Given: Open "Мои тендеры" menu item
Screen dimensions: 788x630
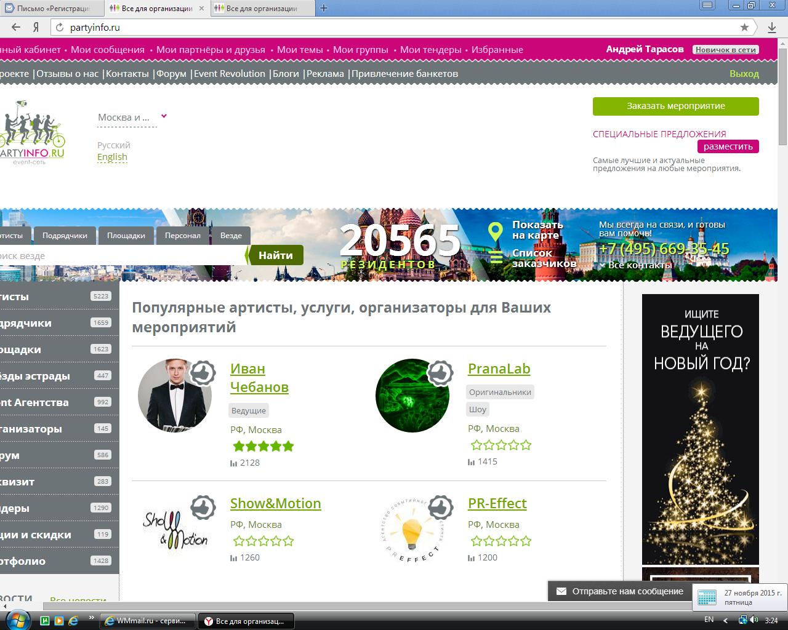Looking at the screenshot, I should click(x=430, y=50).
